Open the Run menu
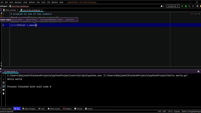This screenshot has width=201, height=113. coord(38,2)
